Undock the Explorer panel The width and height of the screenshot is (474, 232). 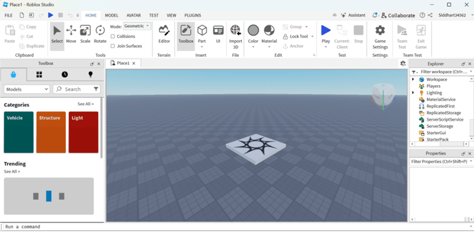pyautogui.click(x=464, y=64)
